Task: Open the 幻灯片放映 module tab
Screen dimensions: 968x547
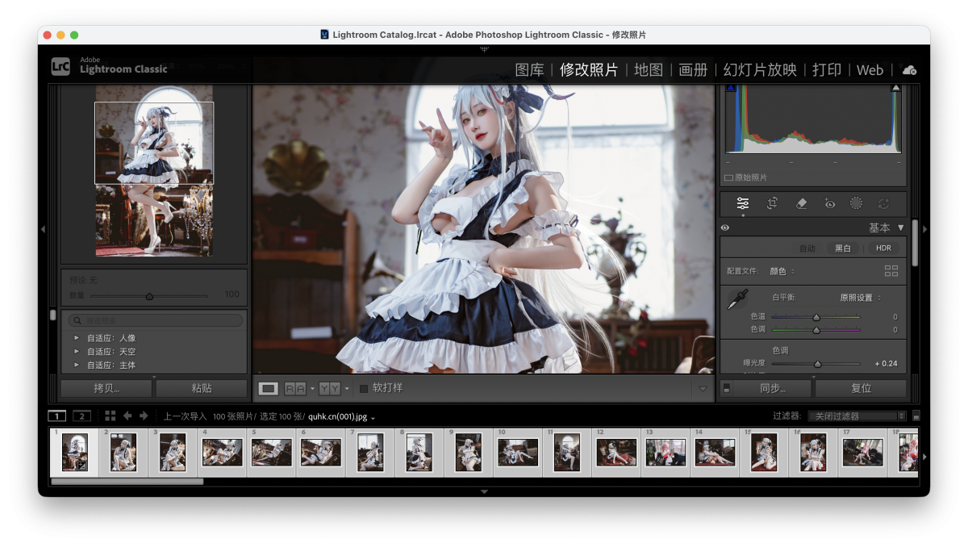Action: point(759,70)
